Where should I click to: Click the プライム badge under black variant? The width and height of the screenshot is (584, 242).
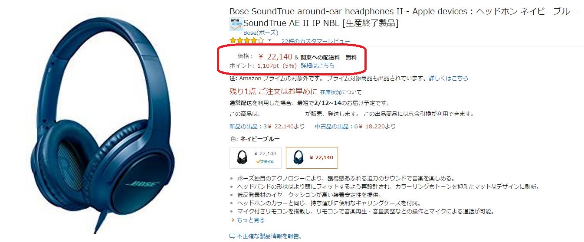266,161
